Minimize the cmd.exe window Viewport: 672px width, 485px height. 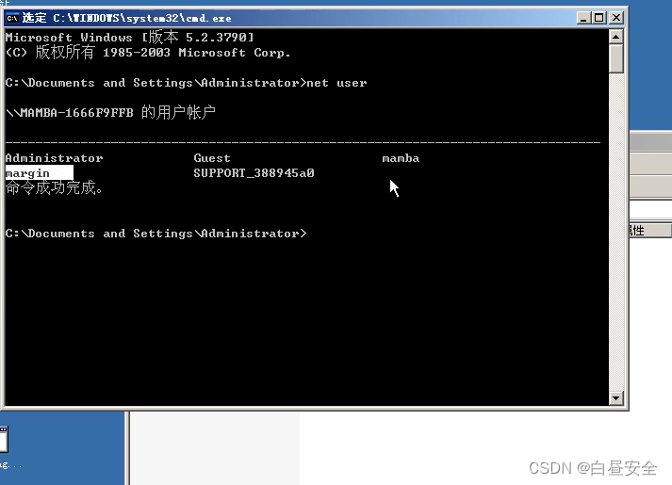coord(582,18)
